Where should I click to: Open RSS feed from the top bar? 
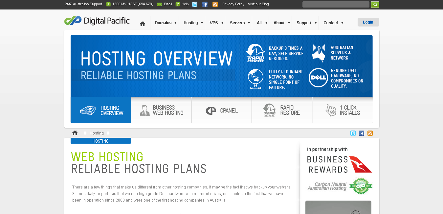pyautogui.click(x=215, y=4)
